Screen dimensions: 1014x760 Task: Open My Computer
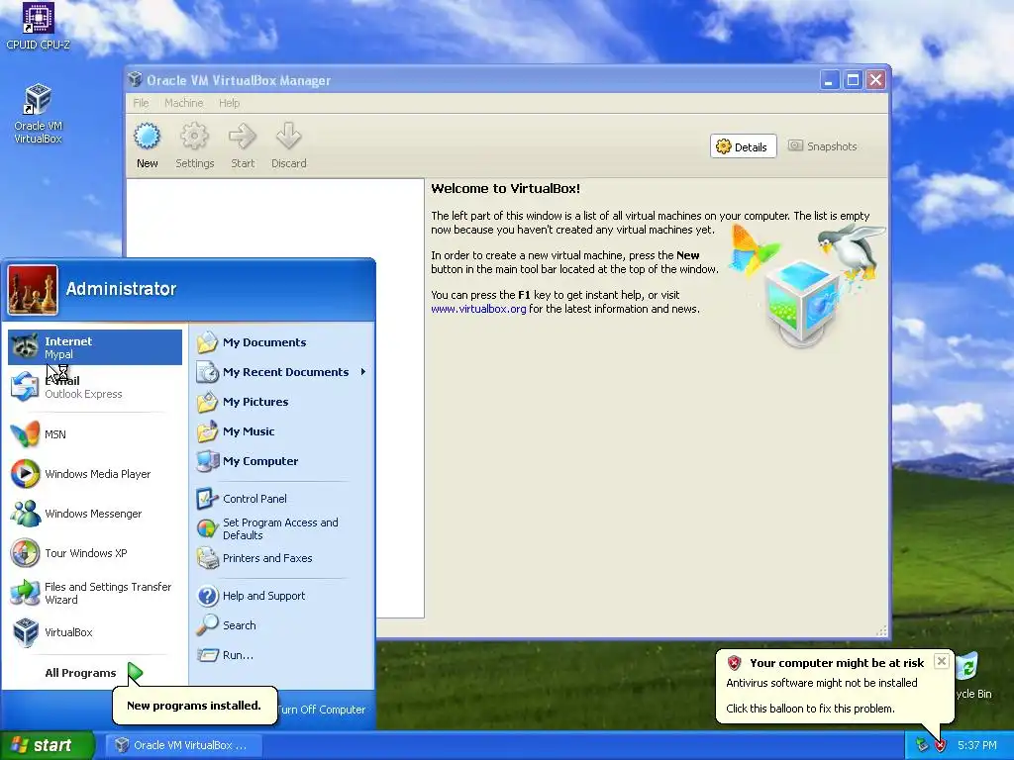point(282,461)
